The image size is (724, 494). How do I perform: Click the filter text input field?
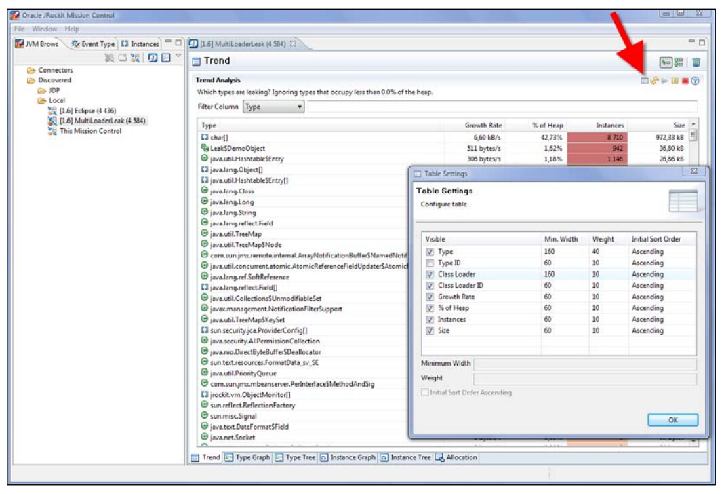[x=502, y=107]
